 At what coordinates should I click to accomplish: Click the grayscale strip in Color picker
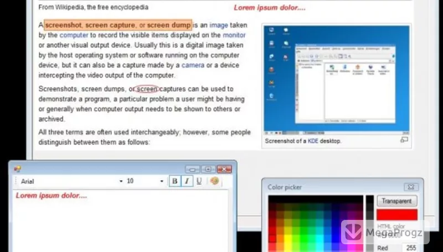370,223
